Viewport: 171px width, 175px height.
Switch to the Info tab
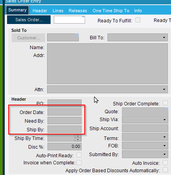click(x=138, y=11)
